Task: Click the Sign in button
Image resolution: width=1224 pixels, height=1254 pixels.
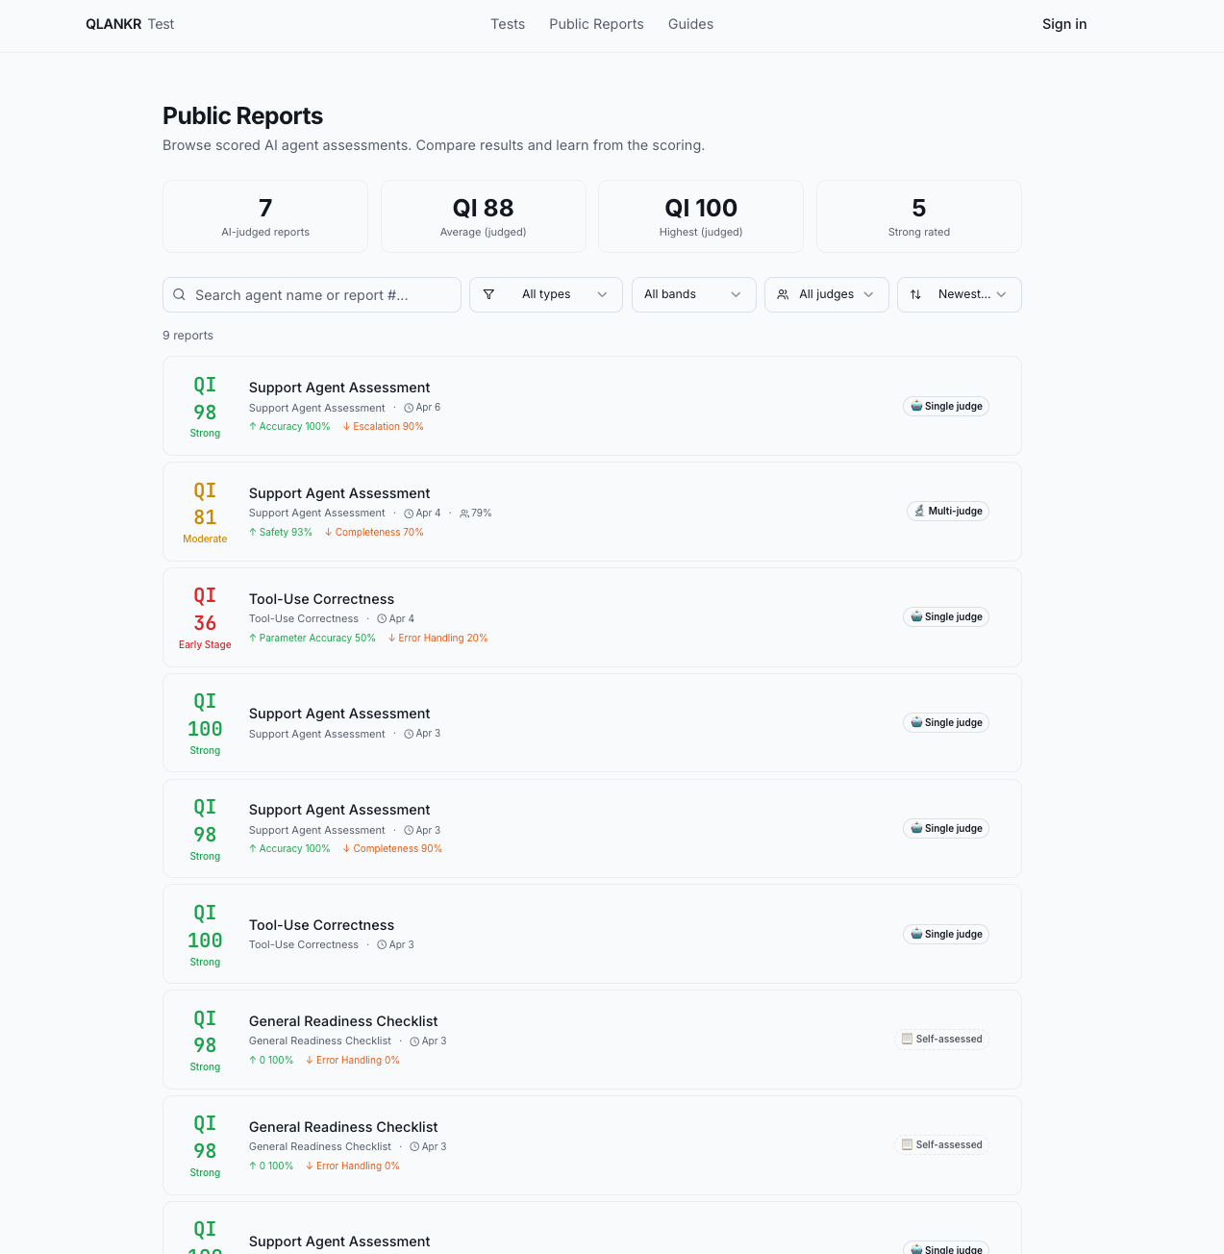Action: [1064, 24]
